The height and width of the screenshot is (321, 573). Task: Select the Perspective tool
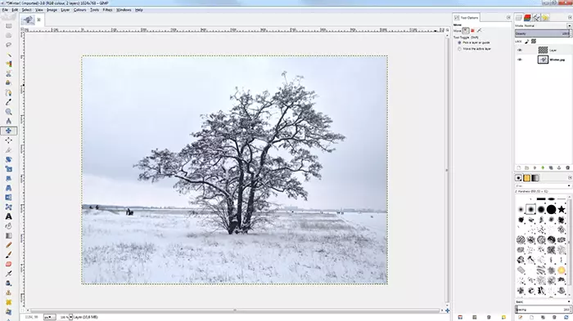tap(8, 188)
